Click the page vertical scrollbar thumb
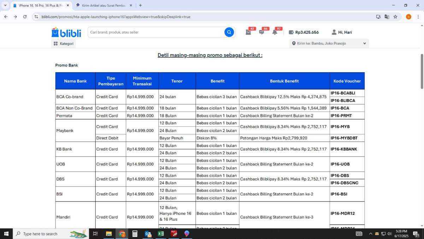The image size is (424, 239). coord(422,71)
